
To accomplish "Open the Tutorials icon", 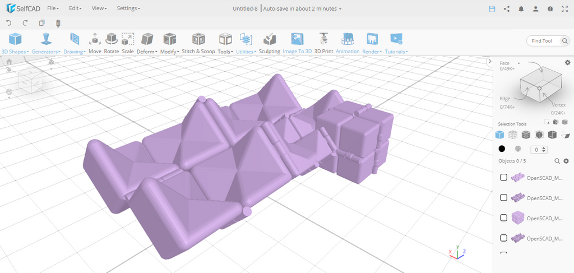I will pos(396,39).
